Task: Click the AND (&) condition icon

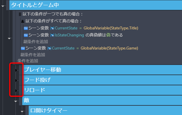Action: 22,21
